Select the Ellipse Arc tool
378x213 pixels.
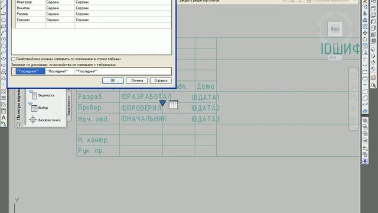[x=4, y=65]
